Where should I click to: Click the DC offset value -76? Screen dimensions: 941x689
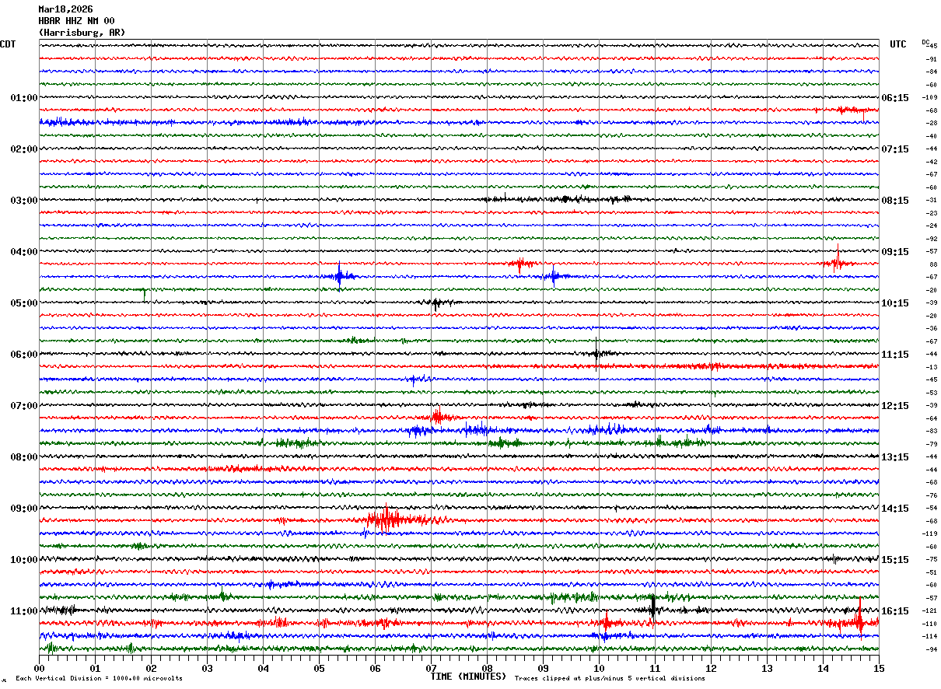click(x=931, y=495)
